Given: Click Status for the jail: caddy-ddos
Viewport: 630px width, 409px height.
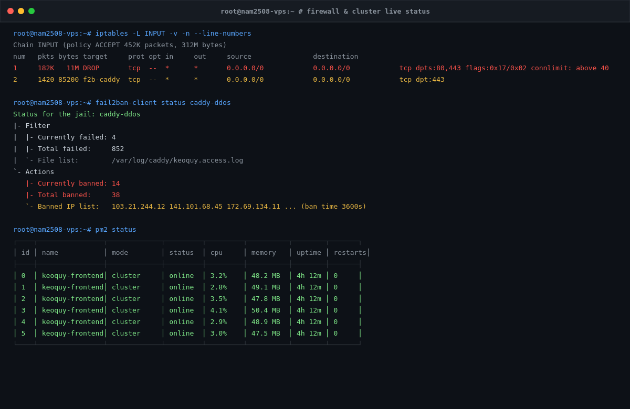Looking at the screenshot, I should (77, 114).
